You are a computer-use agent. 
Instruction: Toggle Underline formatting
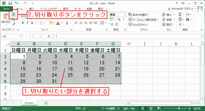pyautogui.click(x=32, y=23)
